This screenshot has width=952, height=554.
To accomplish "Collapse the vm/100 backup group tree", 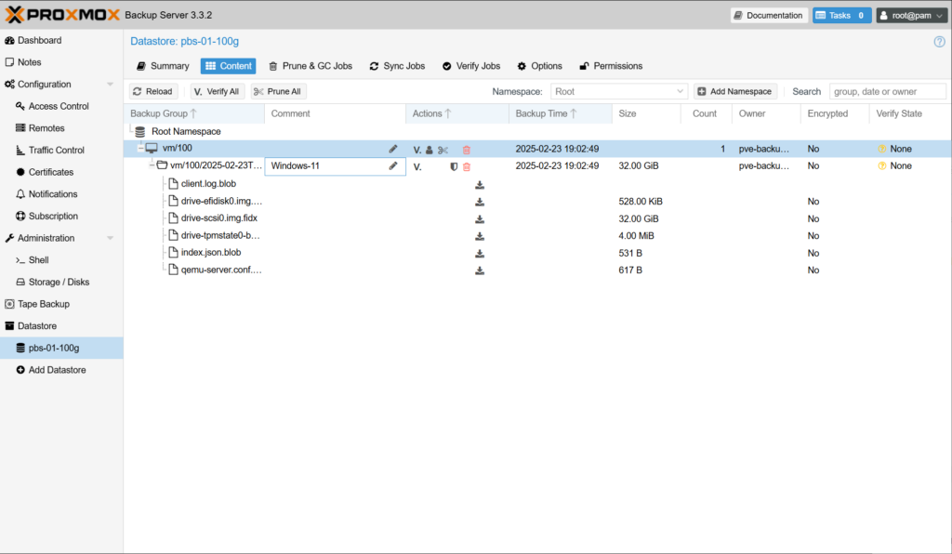I will tap(140, 149).
